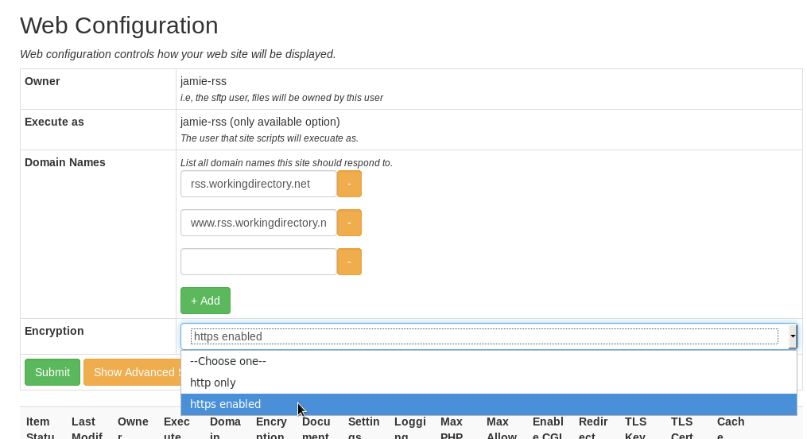Click the 'TLS Key' column header

(635, 428)
